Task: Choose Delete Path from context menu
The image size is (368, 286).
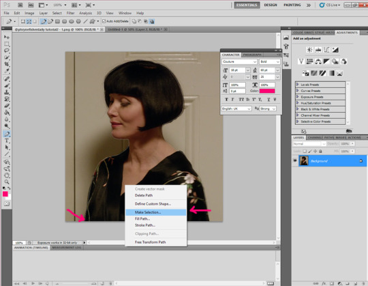Action: pos(144,195)
